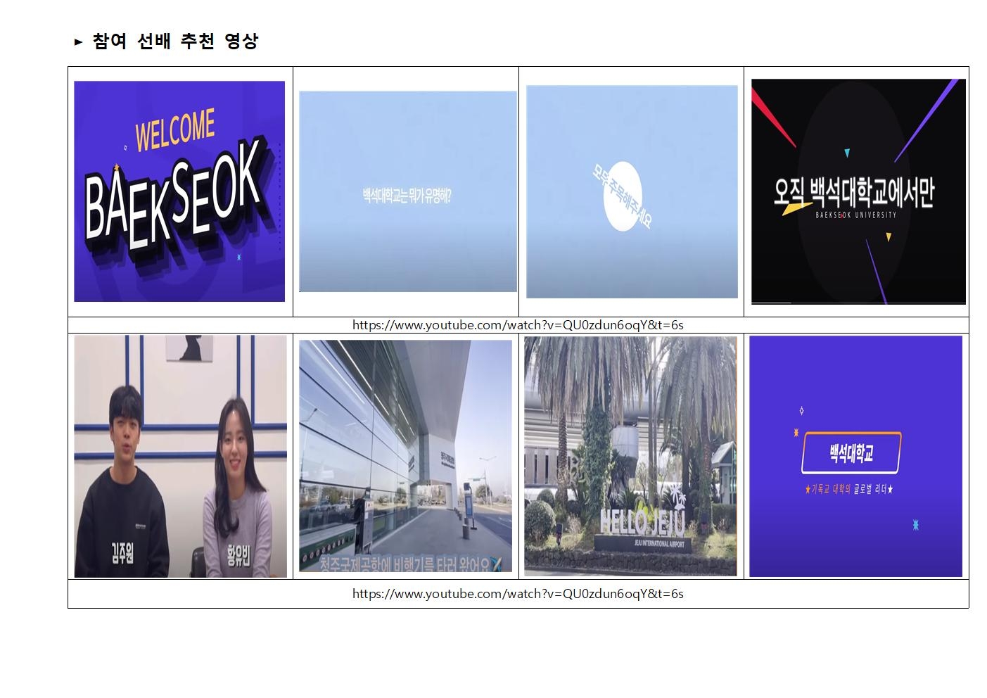Screen dimensions: 987x698
Task: Select the '모두 주목해주세요' circle thumbnail
Action: (x=632, y=192)
